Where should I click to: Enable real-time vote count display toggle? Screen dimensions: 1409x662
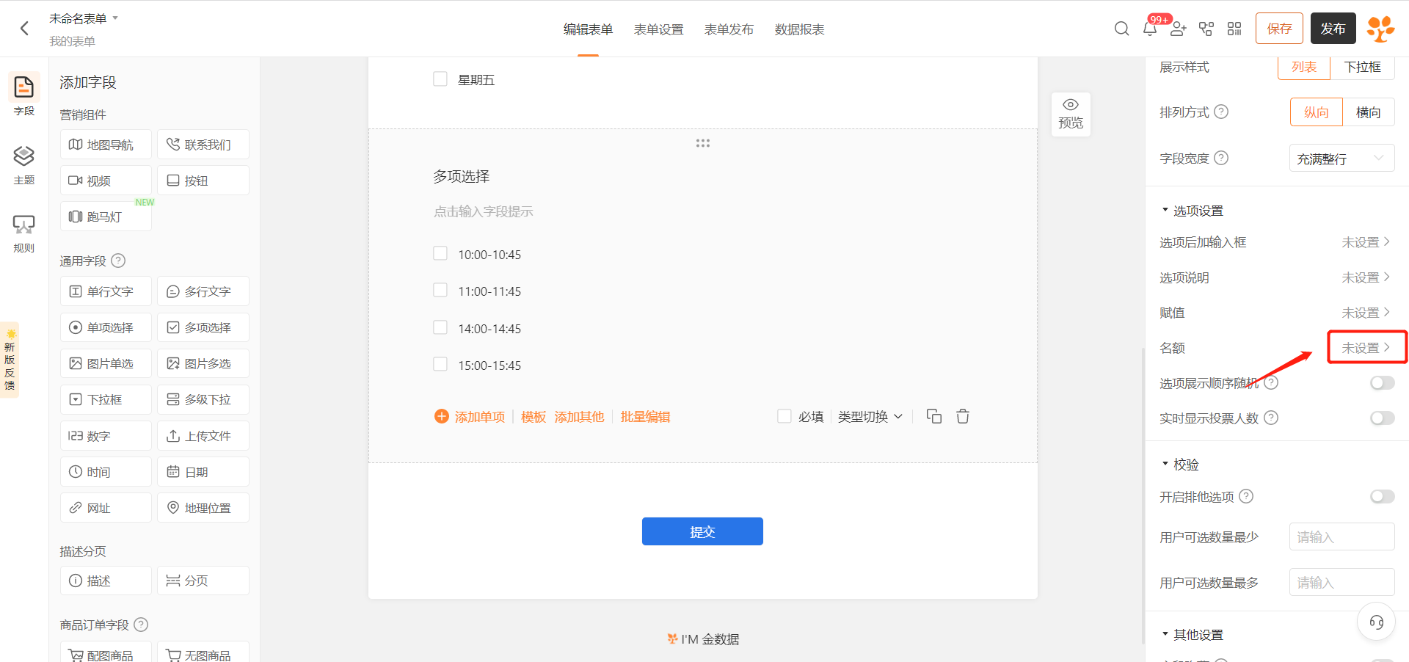[1382, 418]
